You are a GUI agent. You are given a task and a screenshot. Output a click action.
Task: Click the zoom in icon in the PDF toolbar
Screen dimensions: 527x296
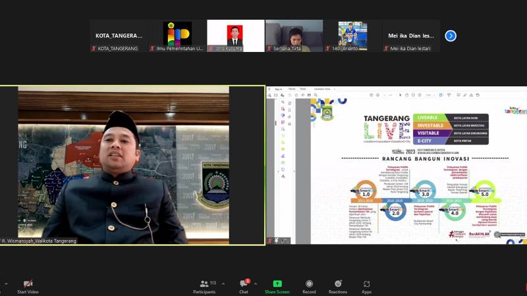420,95
